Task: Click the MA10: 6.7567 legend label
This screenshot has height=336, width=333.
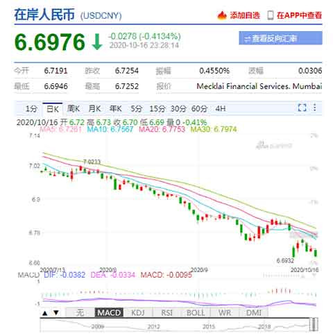Action: pyautogui.click(x=110, y=129)
